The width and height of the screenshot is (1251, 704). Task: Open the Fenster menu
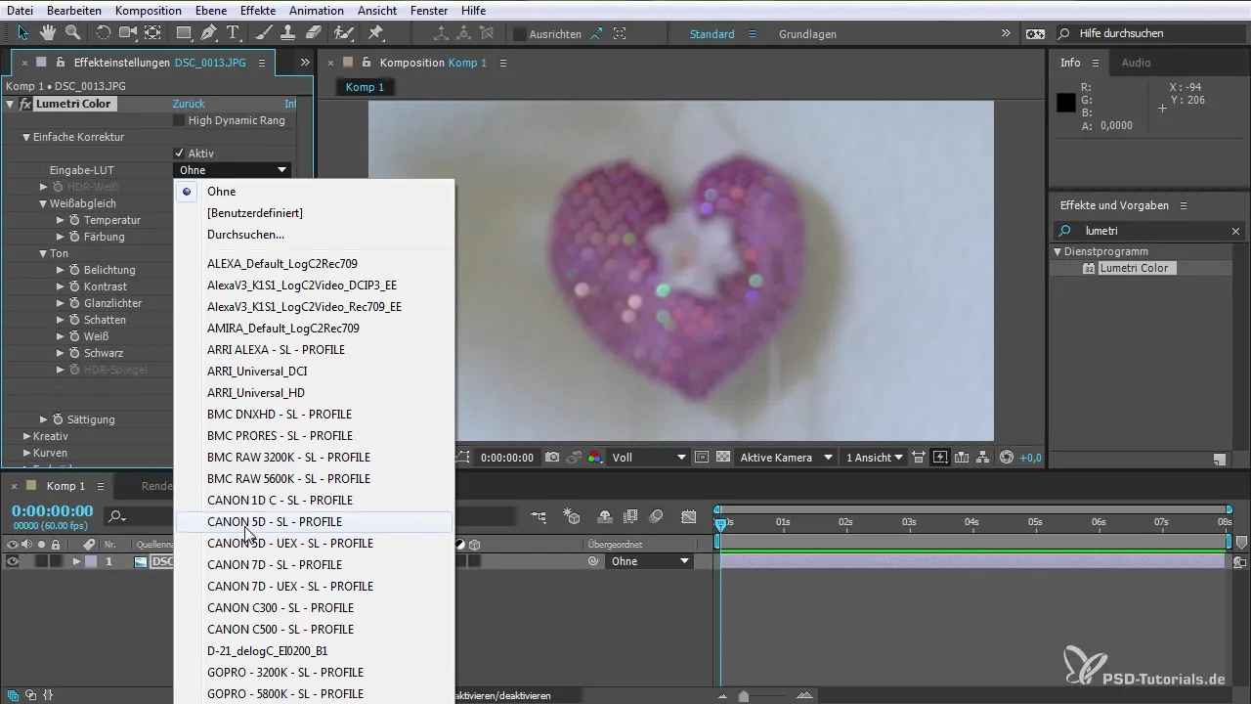click(x=428, y=10)
